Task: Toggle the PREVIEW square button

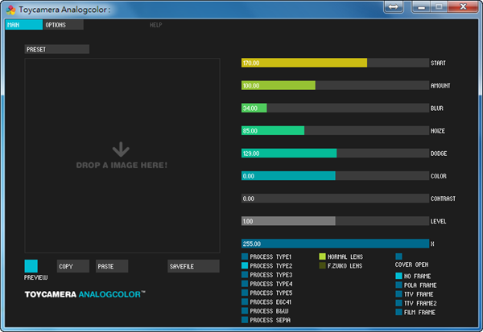Action: pyautogui.click(x=31, y=266)
